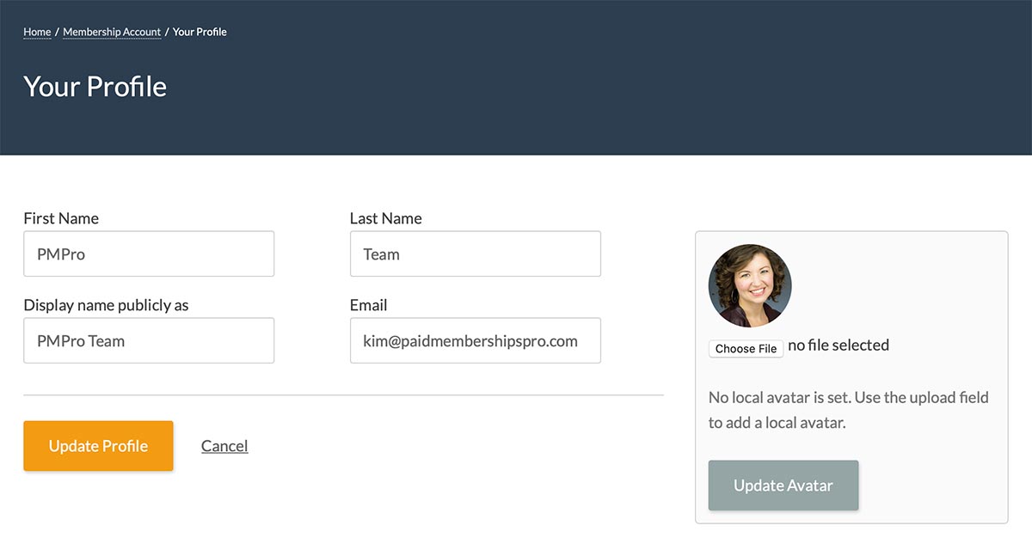Click the Email input containing kim@paidmembershipspro.com
This screenshot has width=1032, height=550.
click(x=475, y=340)
